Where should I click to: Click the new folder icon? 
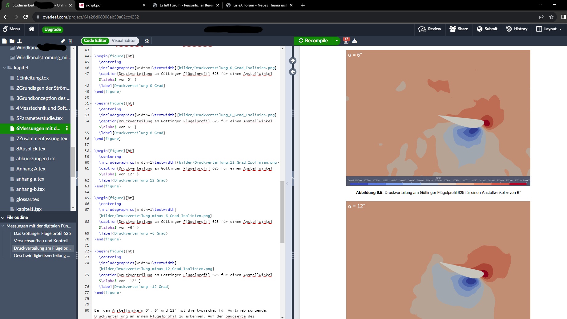coord(12,41)
